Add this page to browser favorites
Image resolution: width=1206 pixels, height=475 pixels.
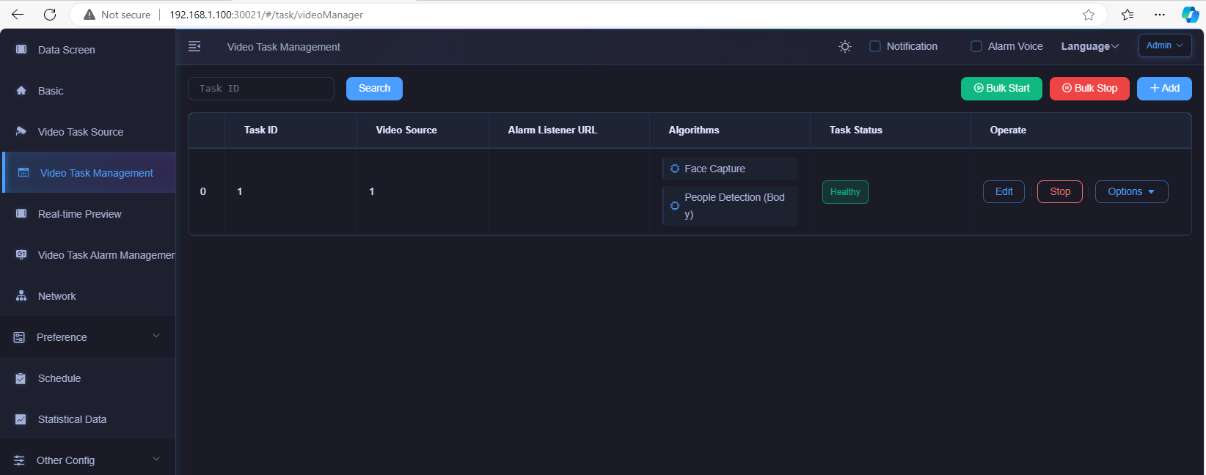pyautogui.click(x=1089, y=15)
